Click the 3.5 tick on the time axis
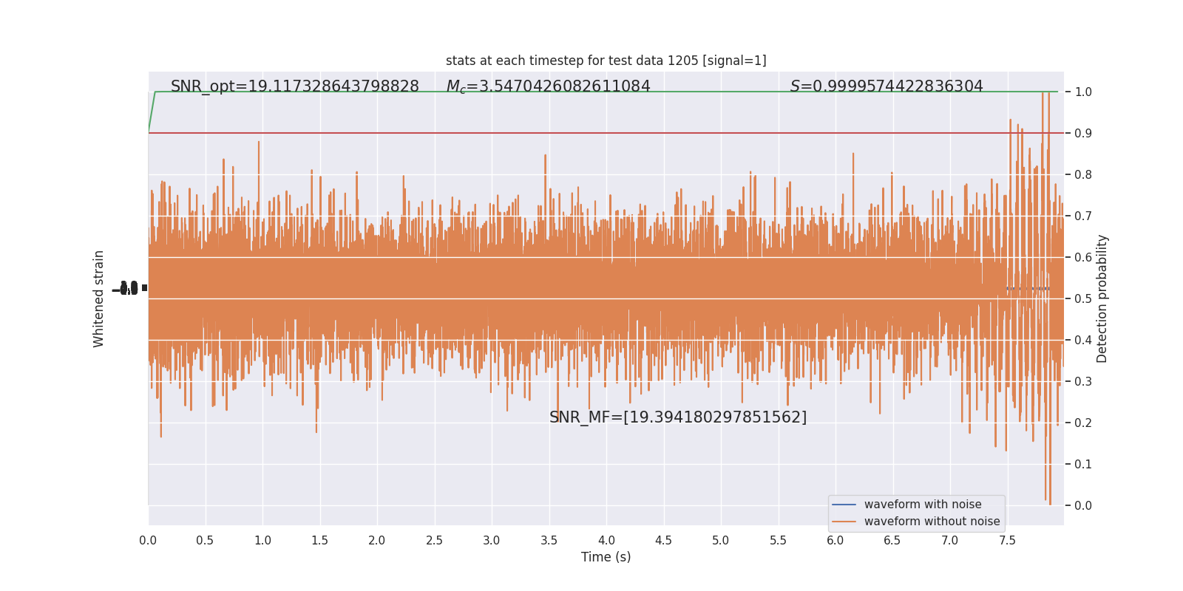Screen dimensions: 1183x591 pyautogui.click(x=549, y=540)
